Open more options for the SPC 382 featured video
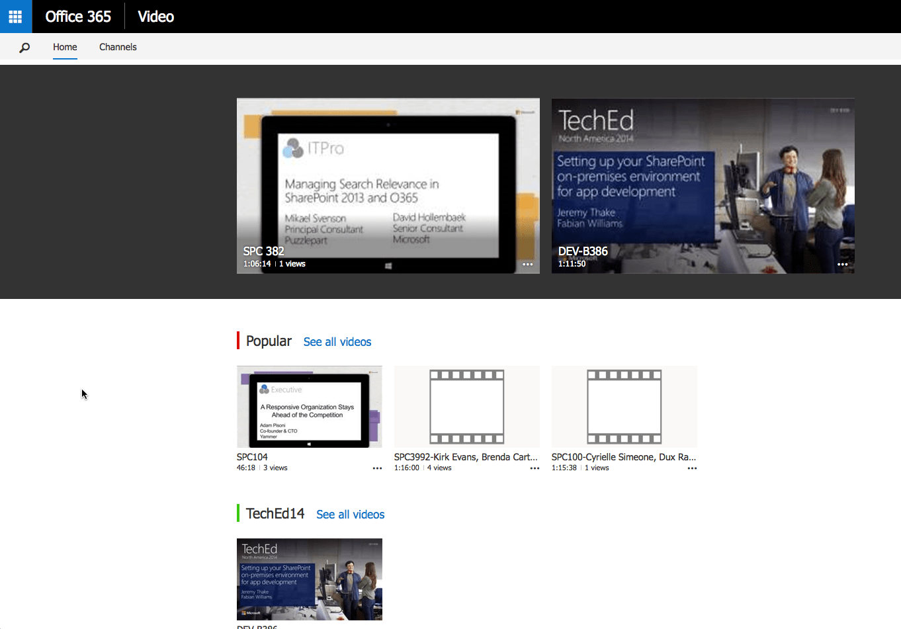This screenshot has height=629, width=901. click(x=527, y=264)
